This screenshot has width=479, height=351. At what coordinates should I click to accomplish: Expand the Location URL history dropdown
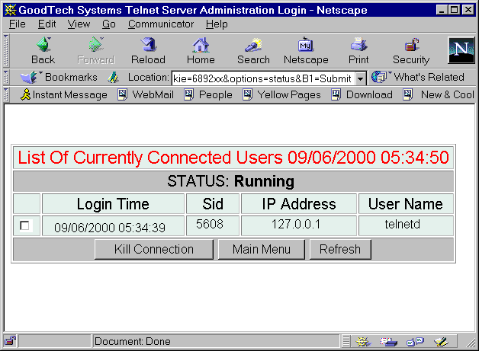click(361, 78)
